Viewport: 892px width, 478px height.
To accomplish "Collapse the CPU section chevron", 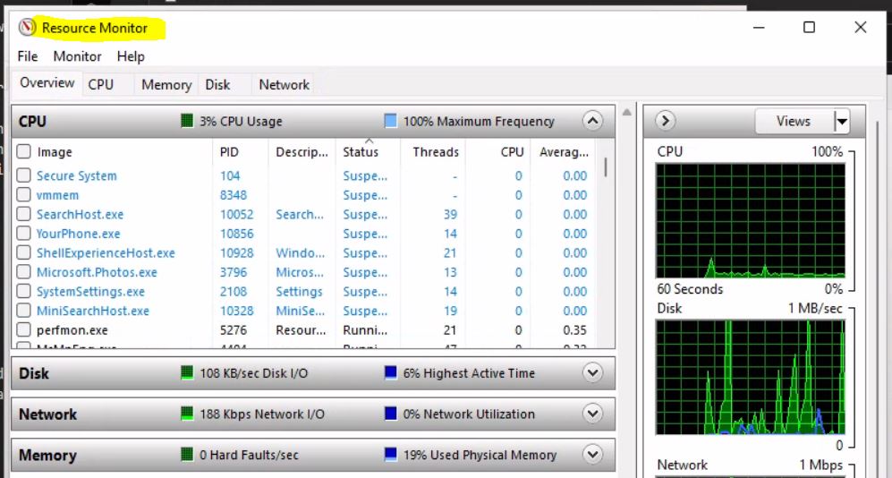I will (x=592, y=121).
